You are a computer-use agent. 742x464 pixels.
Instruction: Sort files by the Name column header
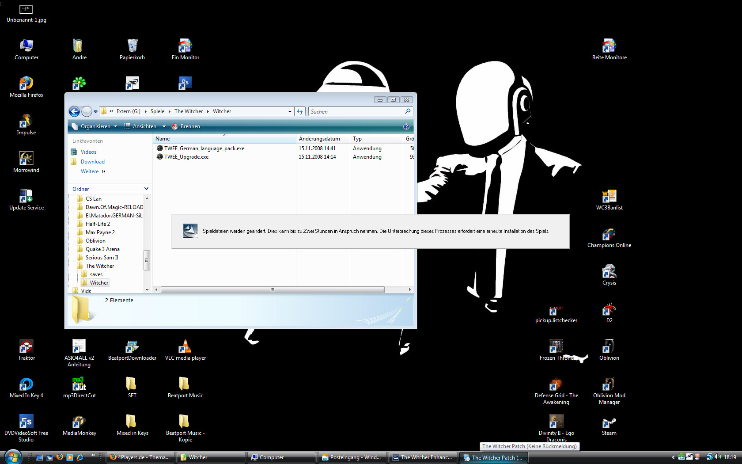[224, 139]
